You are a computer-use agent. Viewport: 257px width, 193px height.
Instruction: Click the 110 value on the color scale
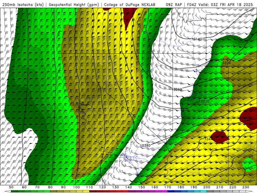pyautogui.click(x=89, y=187)
